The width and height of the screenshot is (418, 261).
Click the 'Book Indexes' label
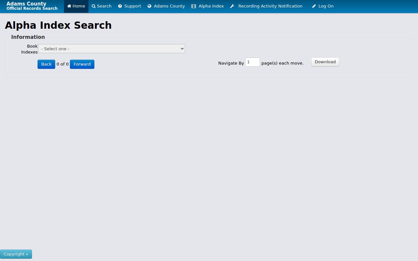[x=29, y=49]
